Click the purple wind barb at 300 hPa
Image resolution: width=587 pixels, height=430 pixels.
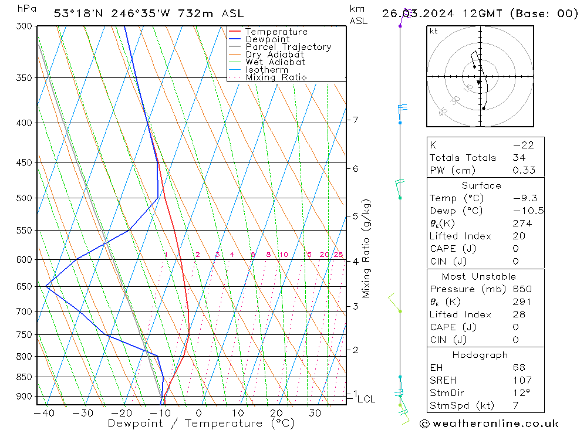pos(406,18)
